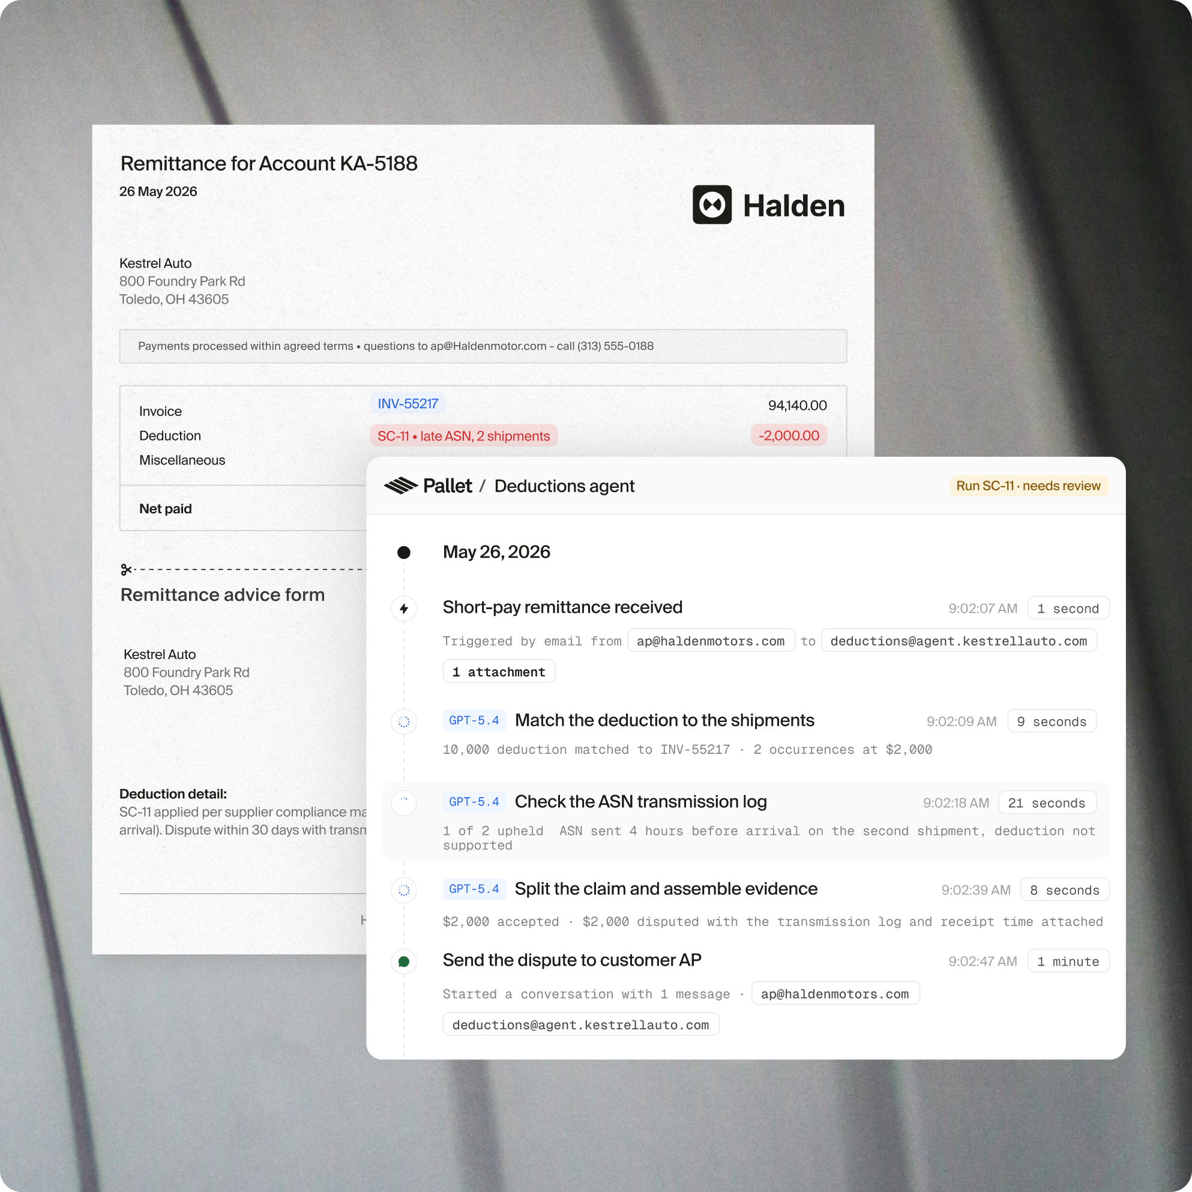Click the 9:02:09 AM timestamp
Screen dimensions: 1192x1192
tap(962, 721)
